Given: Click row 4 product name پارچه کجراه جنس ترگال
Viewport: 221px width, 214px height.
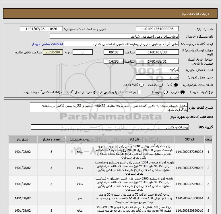Looking at the screenshot, I should pyautogui.click(x=134, y=198).
